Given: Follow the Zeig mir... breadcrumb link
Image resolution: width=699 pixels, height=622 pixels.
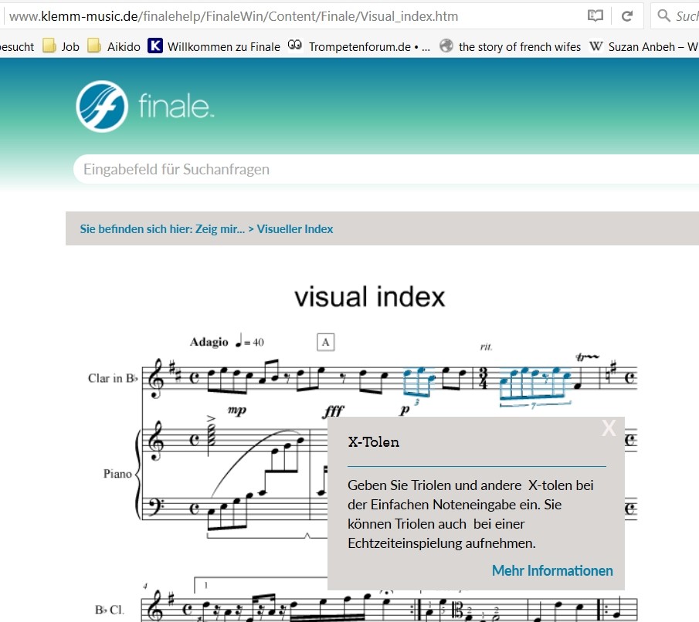Looking at the screenshot, I should click(220, 229).
